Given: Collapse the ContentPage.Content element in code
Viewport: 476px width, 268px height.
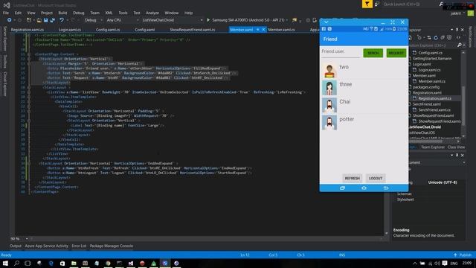Looking at the screenshot, I should click(29, 54).
